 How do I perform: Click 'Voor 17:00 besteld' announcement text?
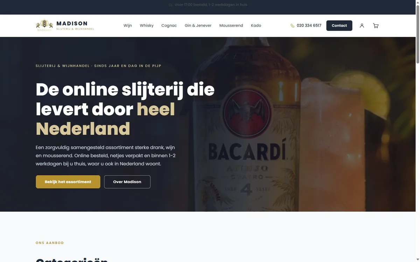click(211, 5)
